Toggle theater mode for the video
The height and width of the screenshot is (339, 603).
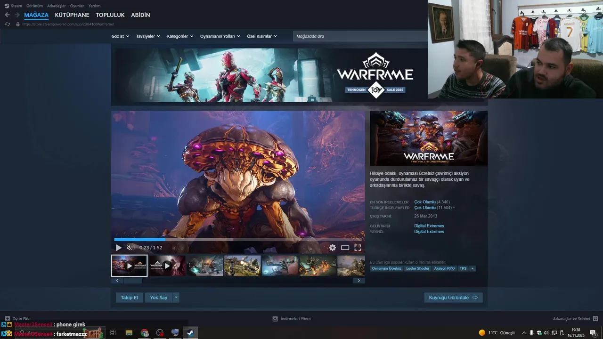(345, 248)
